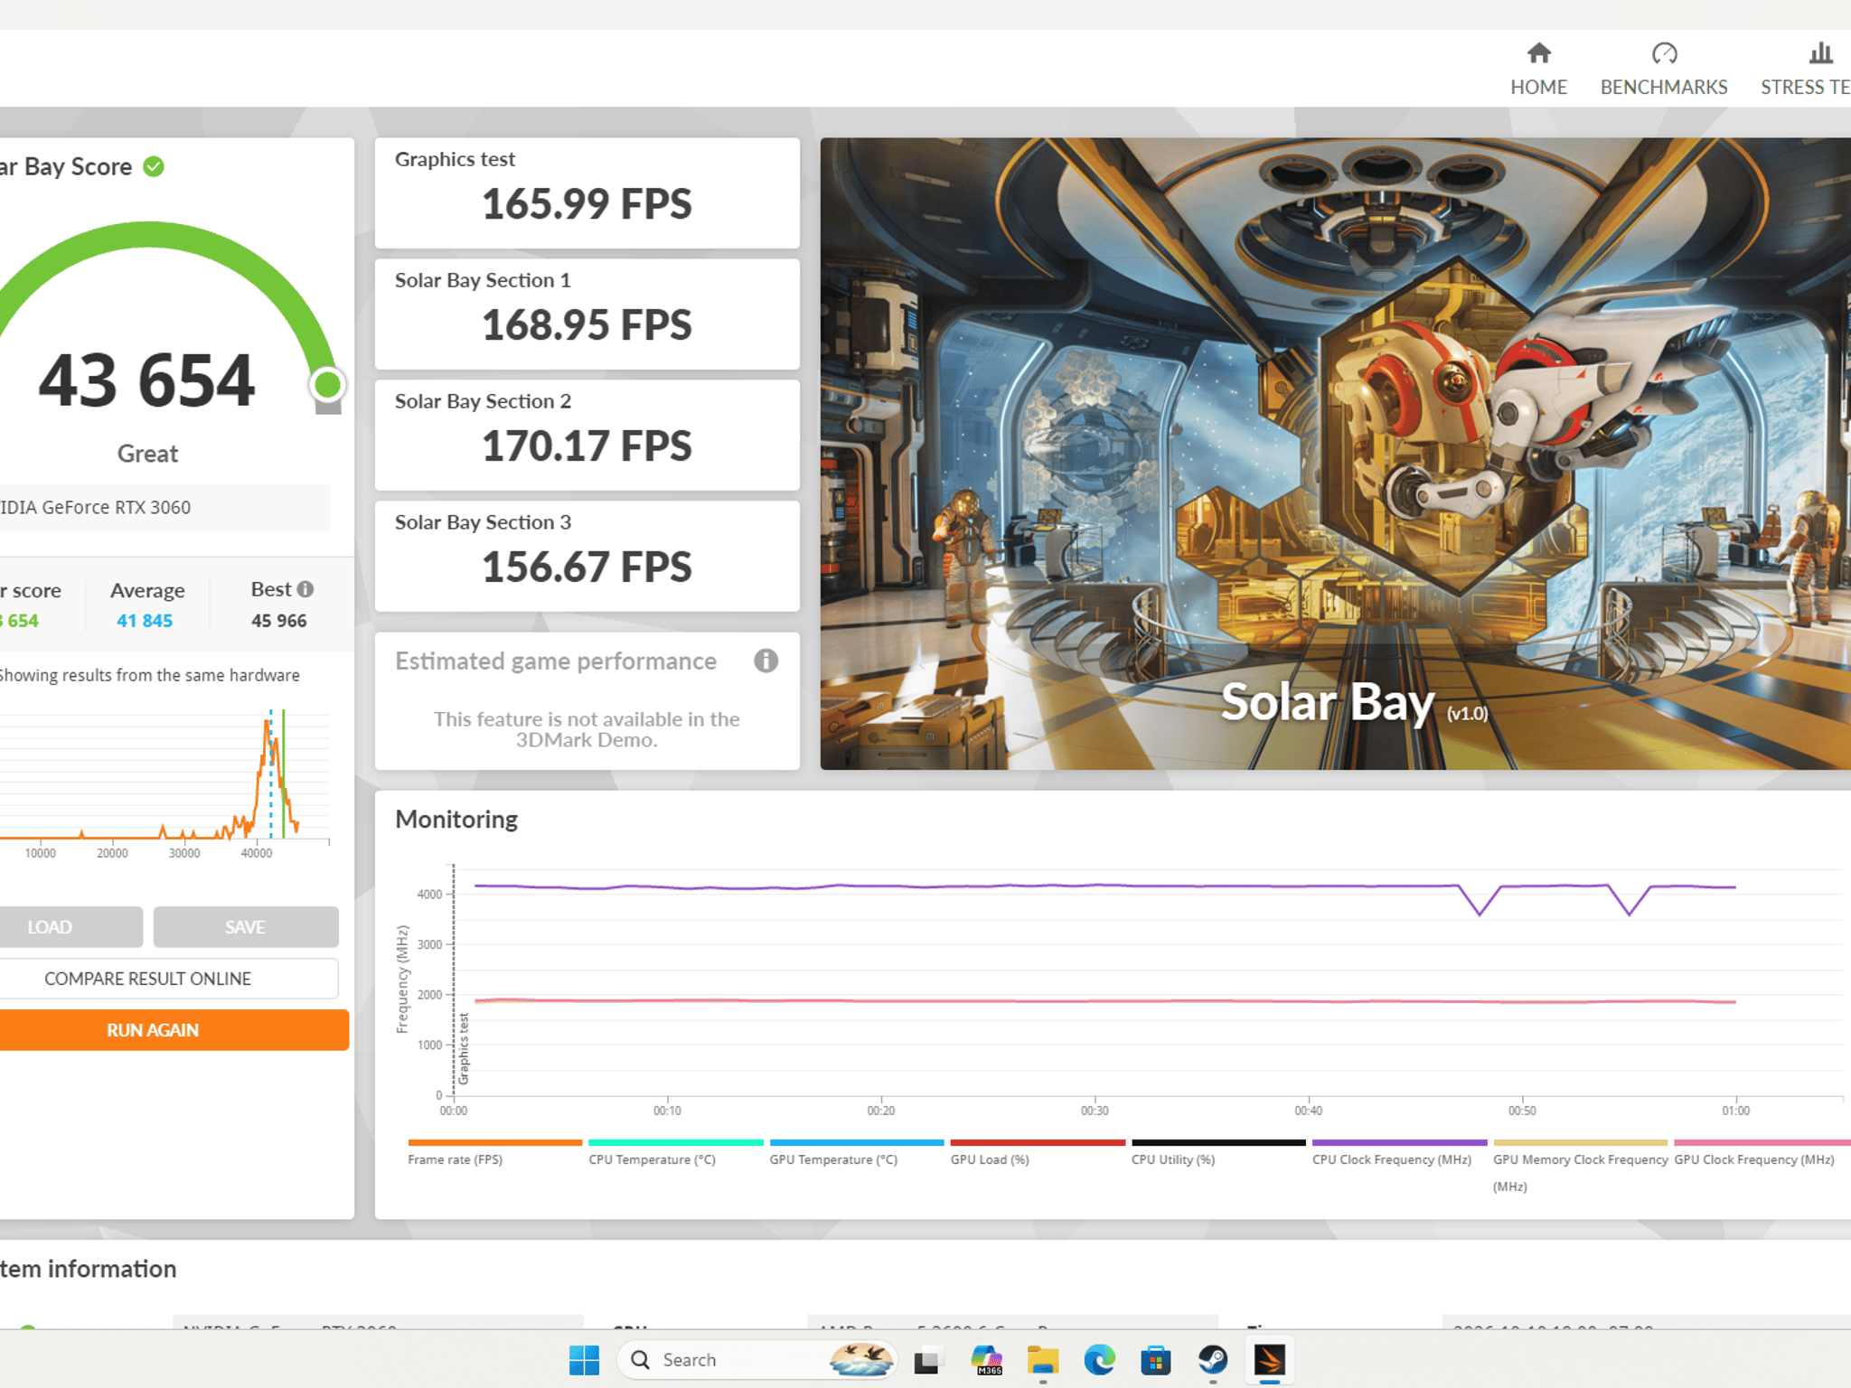
Task: Toggle Frame rate (FPS) legend series
Action: pos(493,1154)
